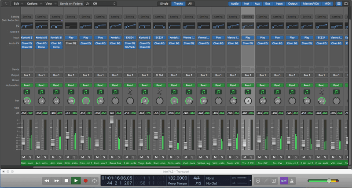Open the Sends on Faders Off popup
This screenshot has height=188, width=352.
click(104, 4)
